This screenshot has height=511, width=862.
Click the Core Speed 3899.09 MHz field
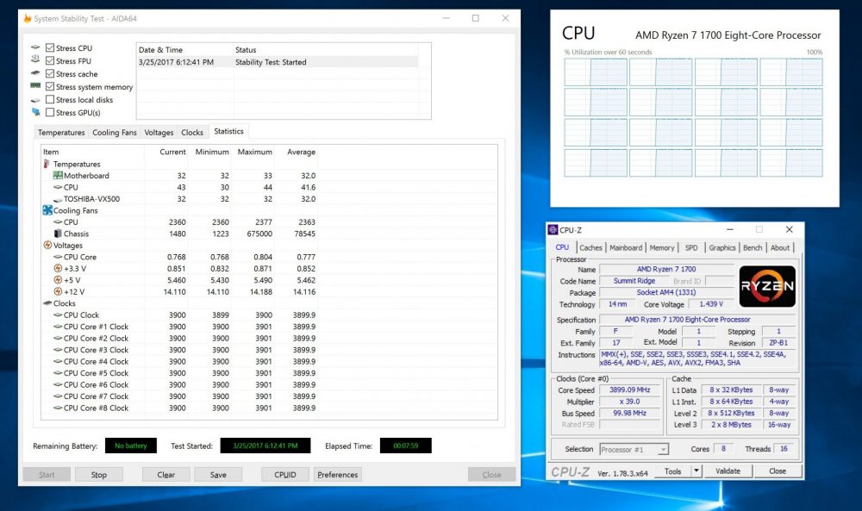629,389
